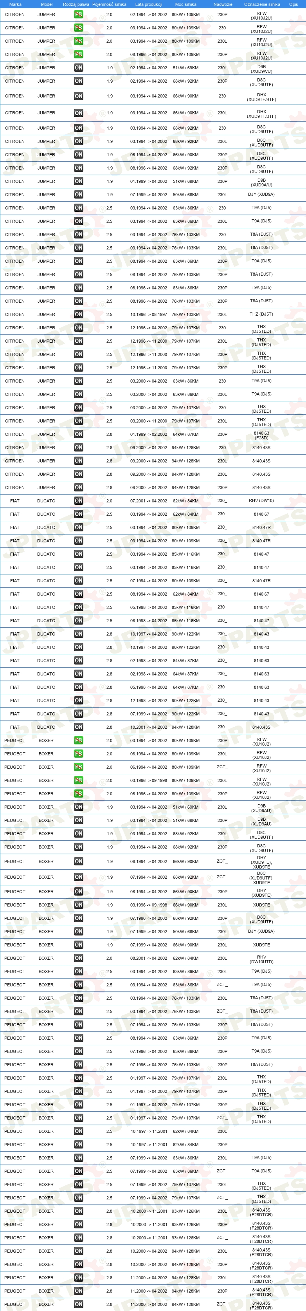
Task: Select 8140.43S engine code in Fiat Ducato row
Action: (261, 727)
